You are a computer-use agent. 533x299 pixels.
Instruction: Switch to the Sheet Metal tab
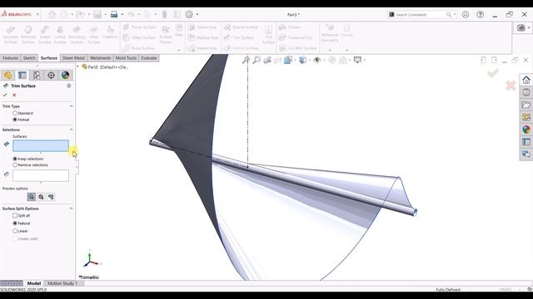point(73,58)
